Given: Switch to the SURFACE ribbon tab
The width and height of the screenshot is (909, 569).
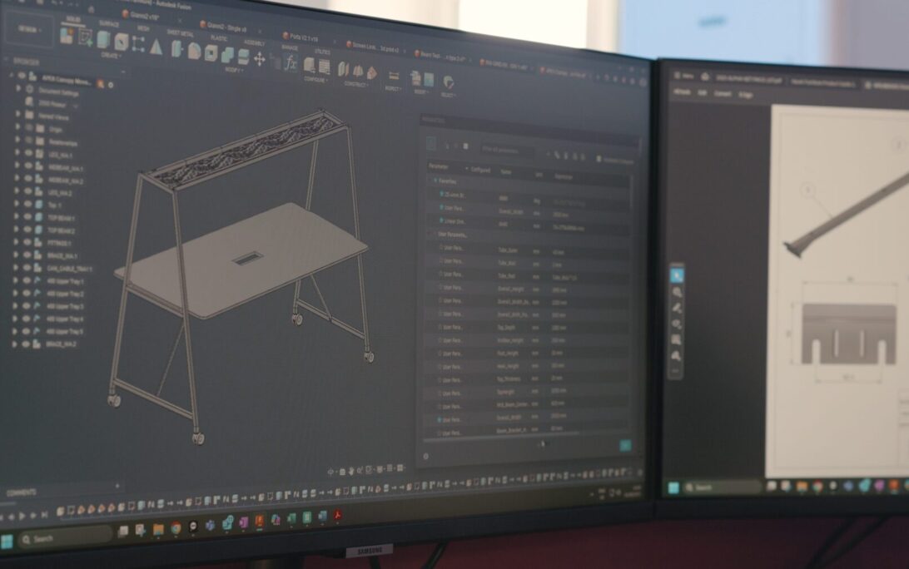Looking at the screenshot, I should 109,24.
